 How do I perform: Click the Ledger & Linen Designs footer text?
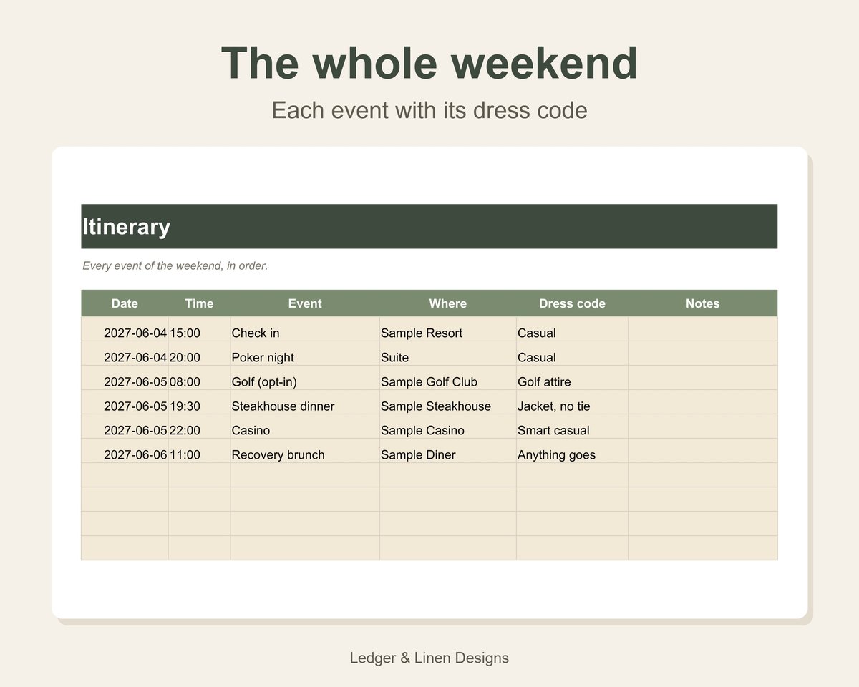[x=429, y=658]
